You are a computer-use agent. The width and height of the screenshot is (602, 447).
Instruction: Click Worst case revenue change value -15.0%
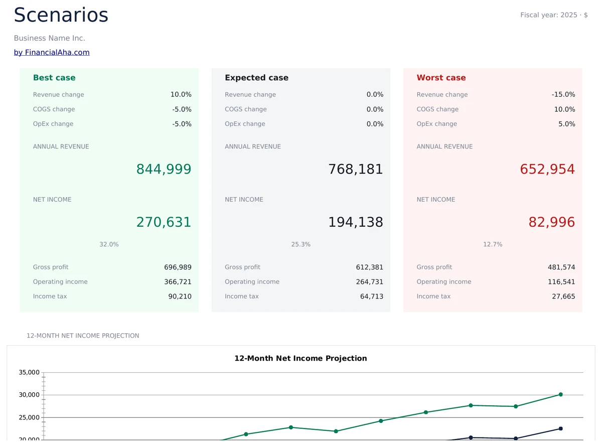click(563, 94)
